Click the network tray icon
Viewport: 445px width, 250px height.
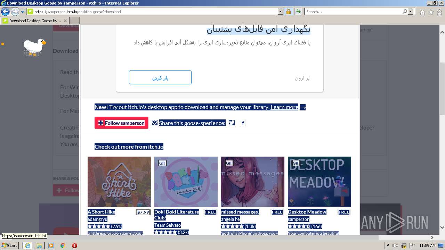point(404,245)
